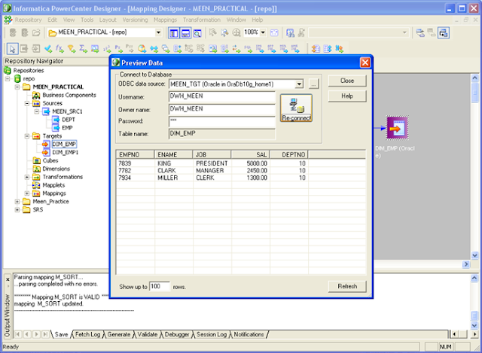This screenshot has height=353, width=482.
Task: Open the Versioning menu
Action: pos(135,20)
